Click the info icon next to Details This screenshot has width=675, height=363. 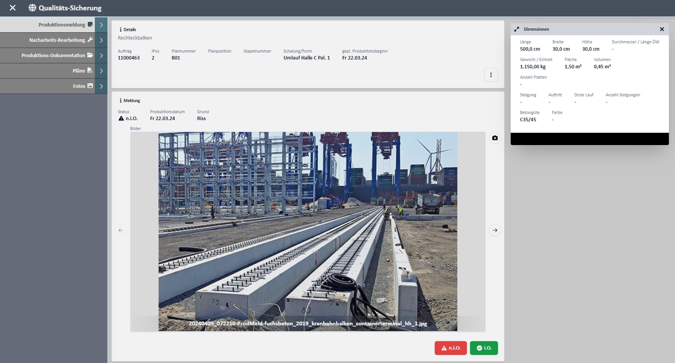121,29
